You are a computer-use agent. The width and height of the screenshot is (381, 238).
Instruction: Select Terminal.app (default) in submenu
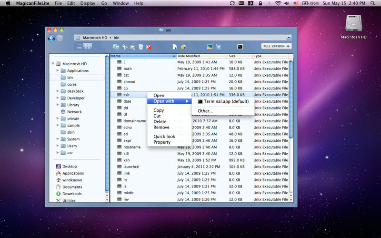(223, 101)
